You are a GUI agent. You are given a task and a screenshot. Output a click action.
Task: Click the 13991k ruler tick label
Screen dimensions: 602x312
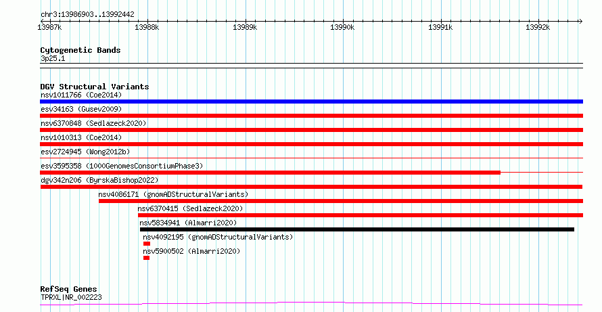pos(440,27)
